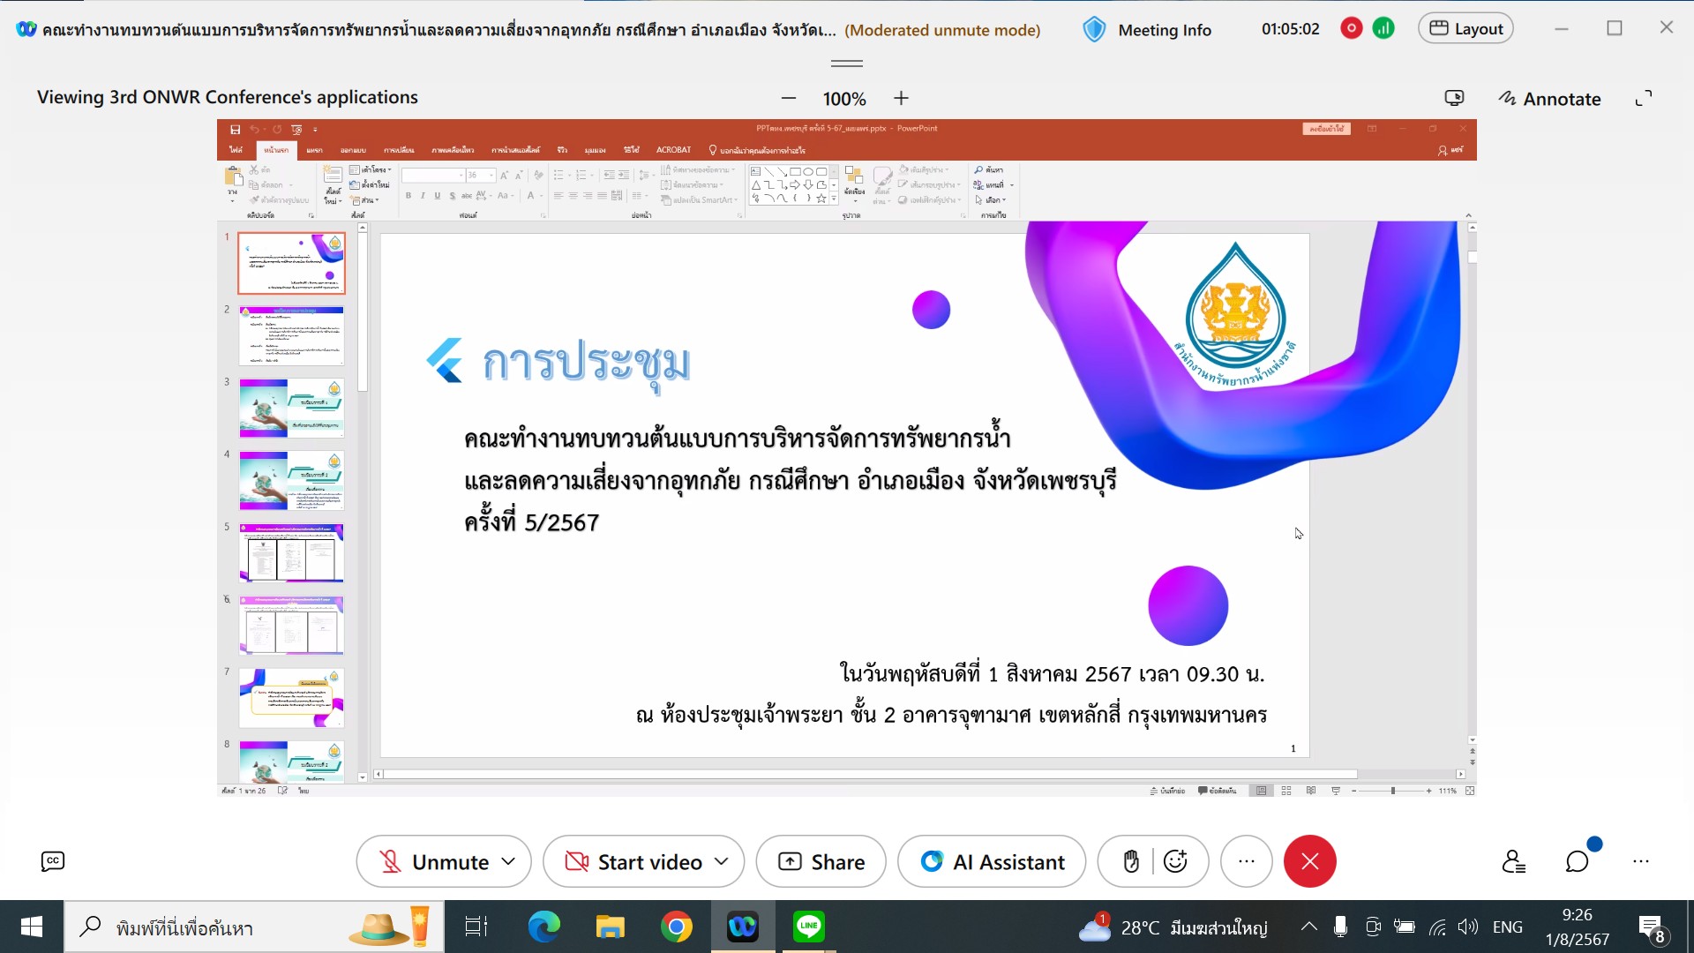
Task: Click the remote control screen icon
Action: (x=1454, y=98)
